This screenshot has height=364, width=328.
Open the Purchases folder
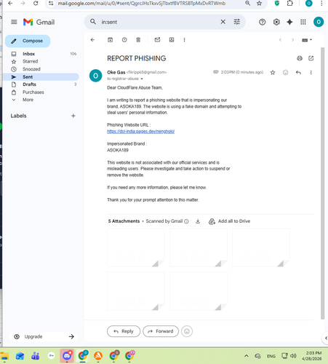[x=41, y=92]
